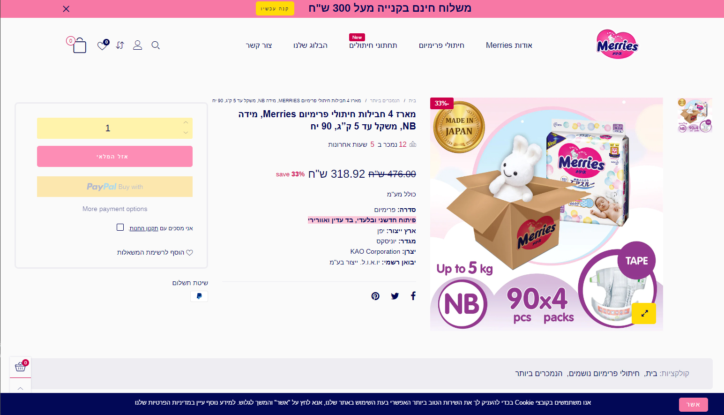Click the More payment options link

[x=115, y=209]
